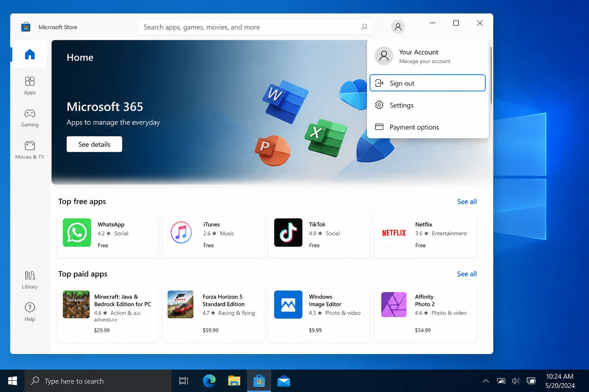Click iTunes app title text
Screen dimensions: 589x392
tap(212, 224)
